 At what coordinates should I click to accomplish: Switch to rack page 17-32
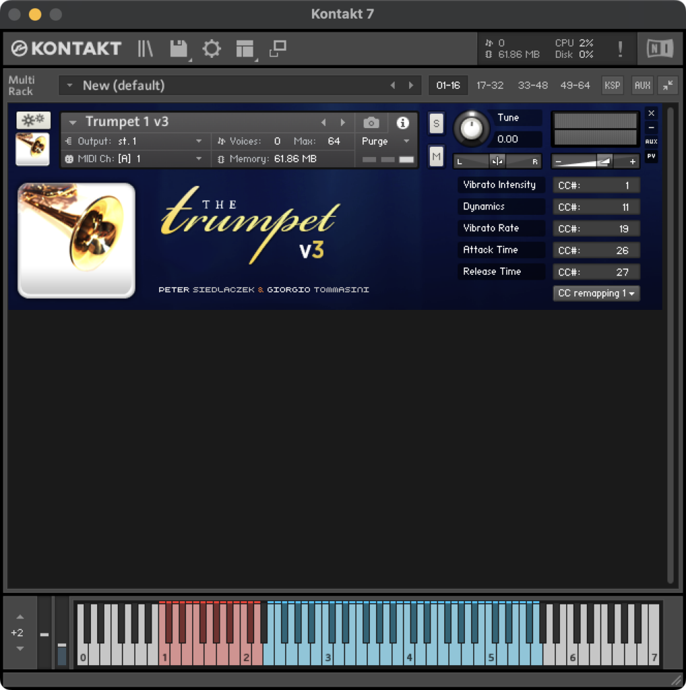click(490, 86)
